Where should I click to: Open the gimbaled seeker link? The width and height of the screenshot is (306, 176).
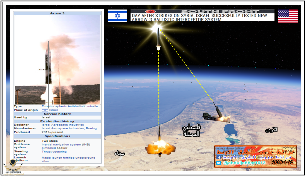tap(54, 148)
